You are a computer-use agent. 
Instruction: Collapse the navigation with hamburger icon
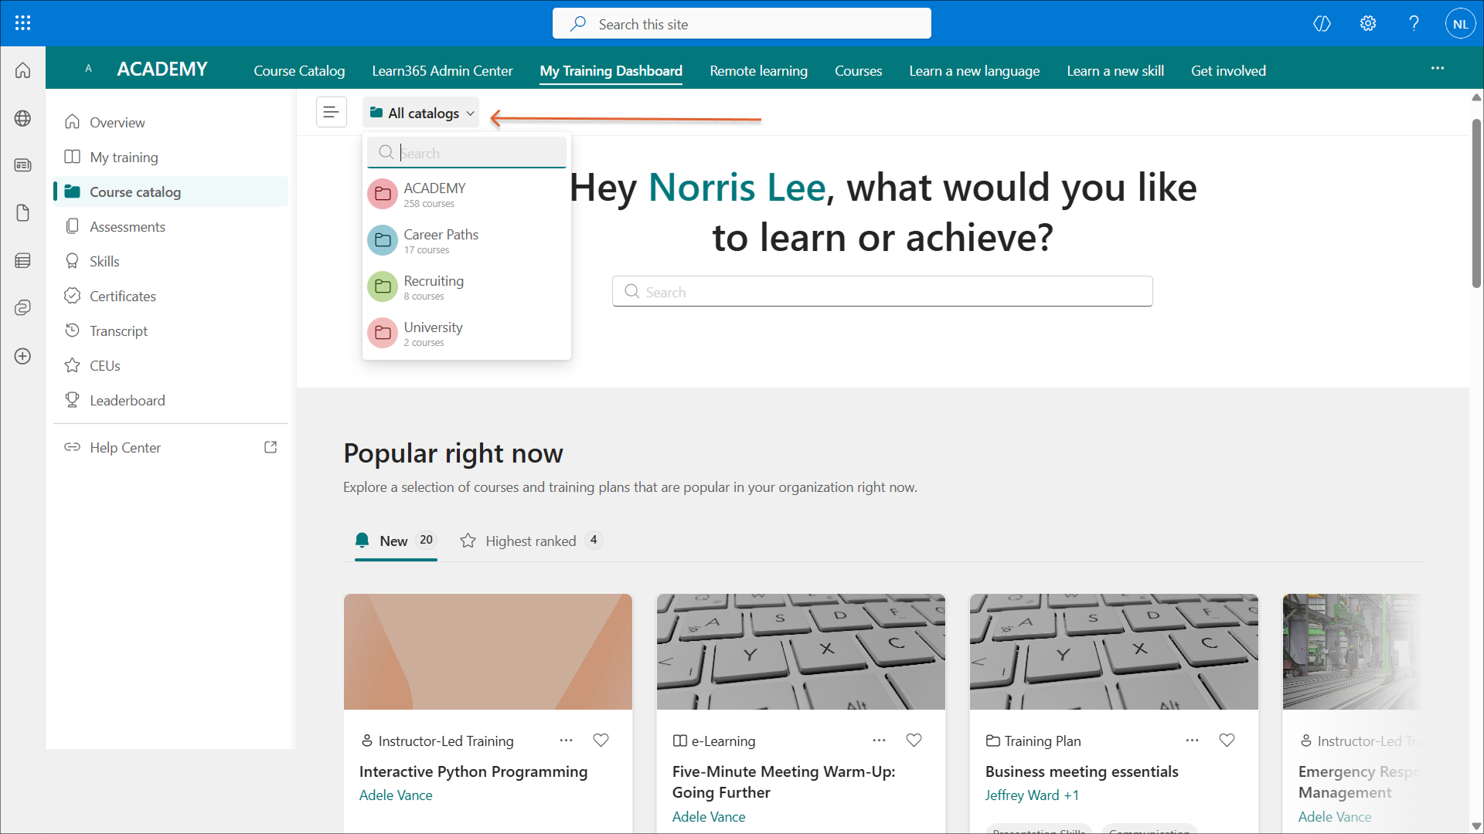coord(331,113)
